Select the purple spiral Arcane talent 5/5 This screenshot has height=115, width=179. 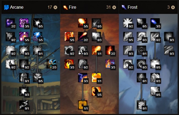point(24,37)
